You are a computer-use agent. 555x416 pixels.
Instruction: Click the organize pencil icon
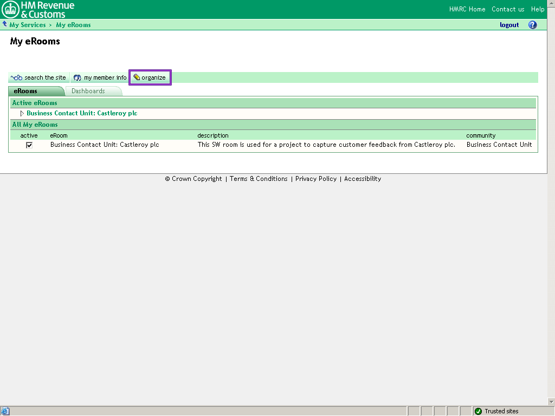[x=137, y=77]
